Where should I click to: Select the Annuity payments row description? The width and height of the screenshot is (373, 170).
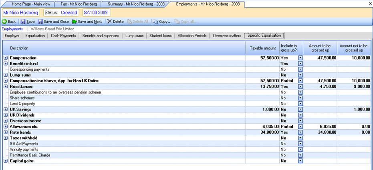(x=24, y=150)
